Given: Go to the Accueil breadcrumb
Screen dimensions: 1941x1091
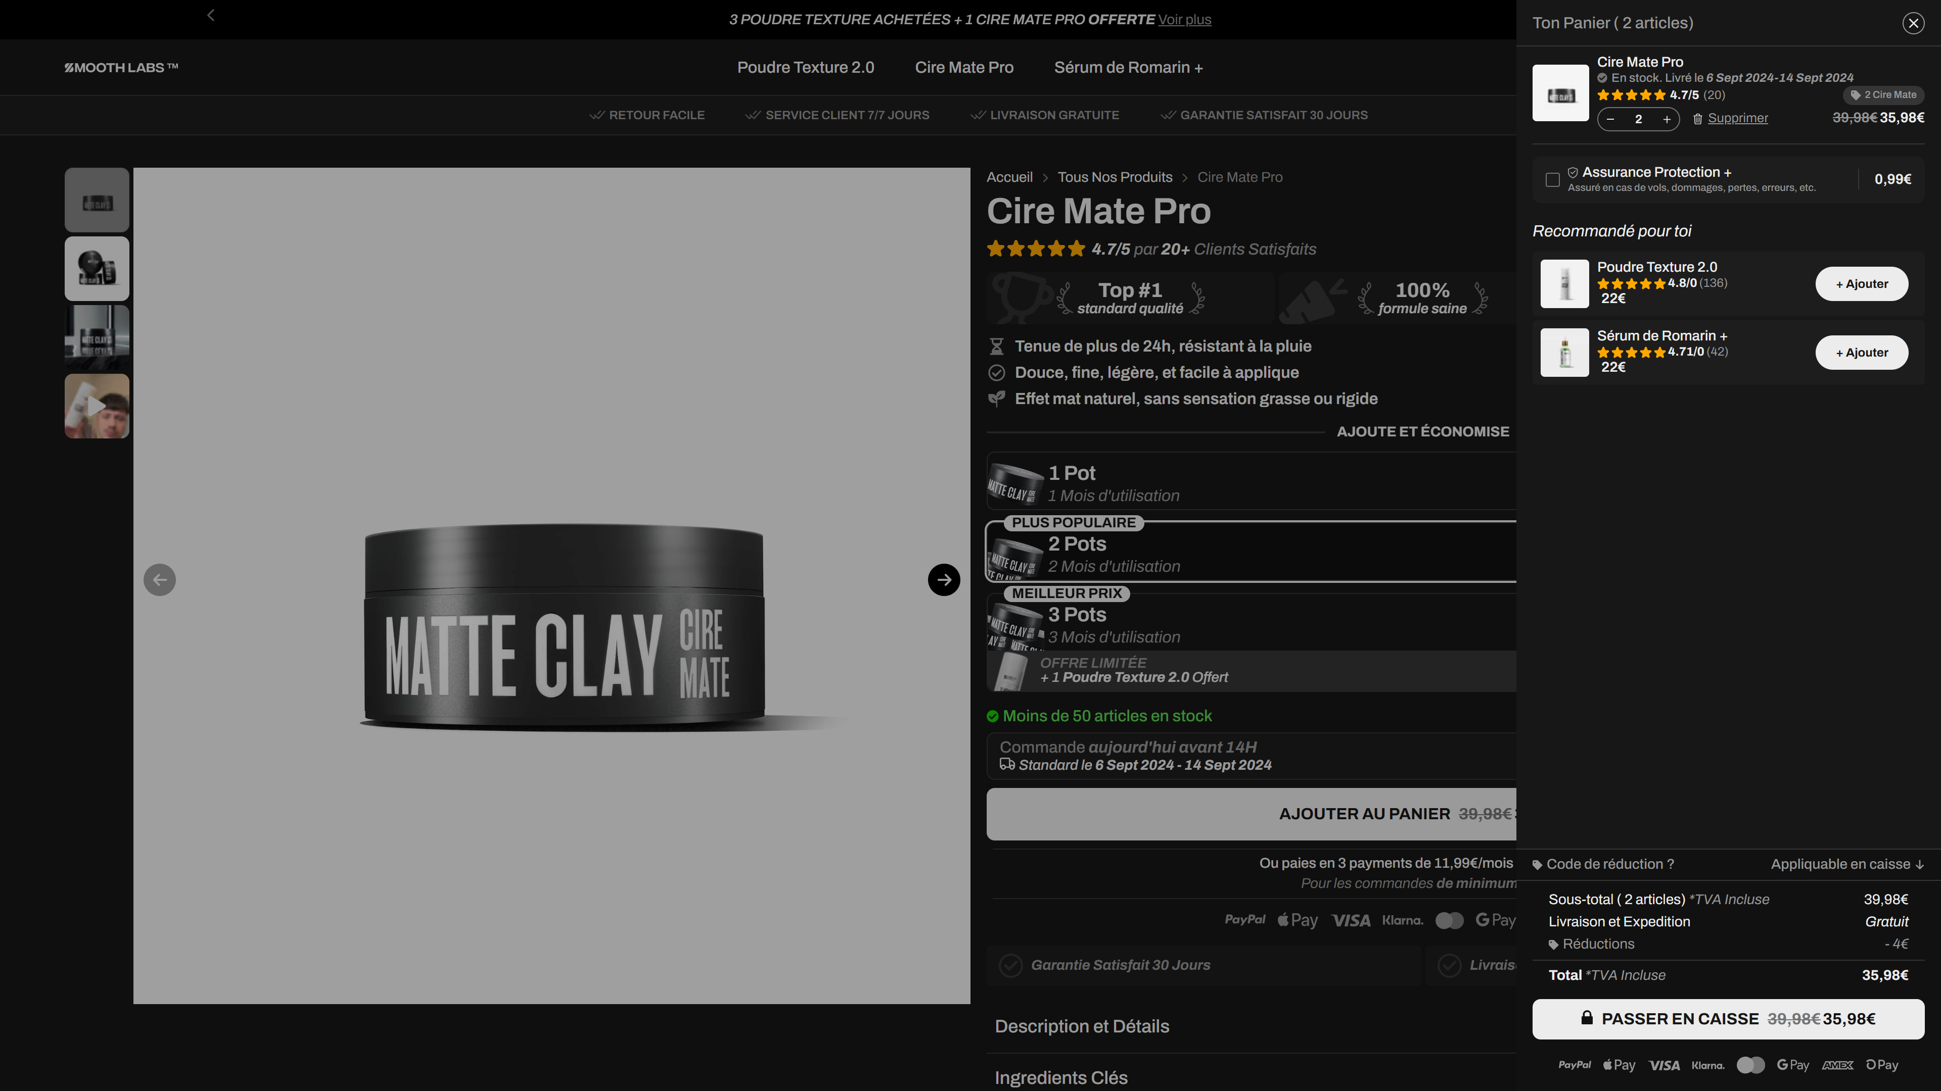Looking at the screenshot, I should tap(1009, 177).
